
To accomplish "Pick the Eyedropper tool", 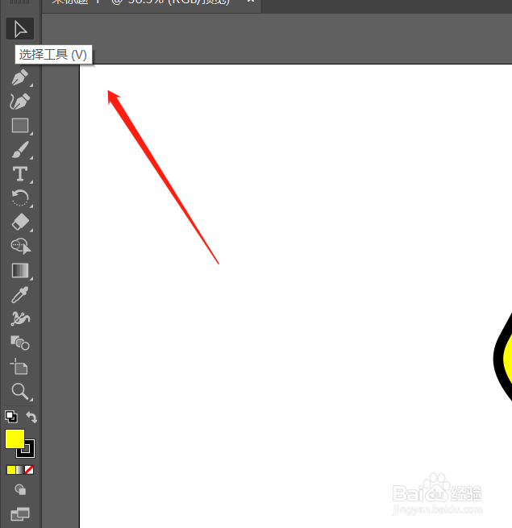I will (x=20, y=295).
